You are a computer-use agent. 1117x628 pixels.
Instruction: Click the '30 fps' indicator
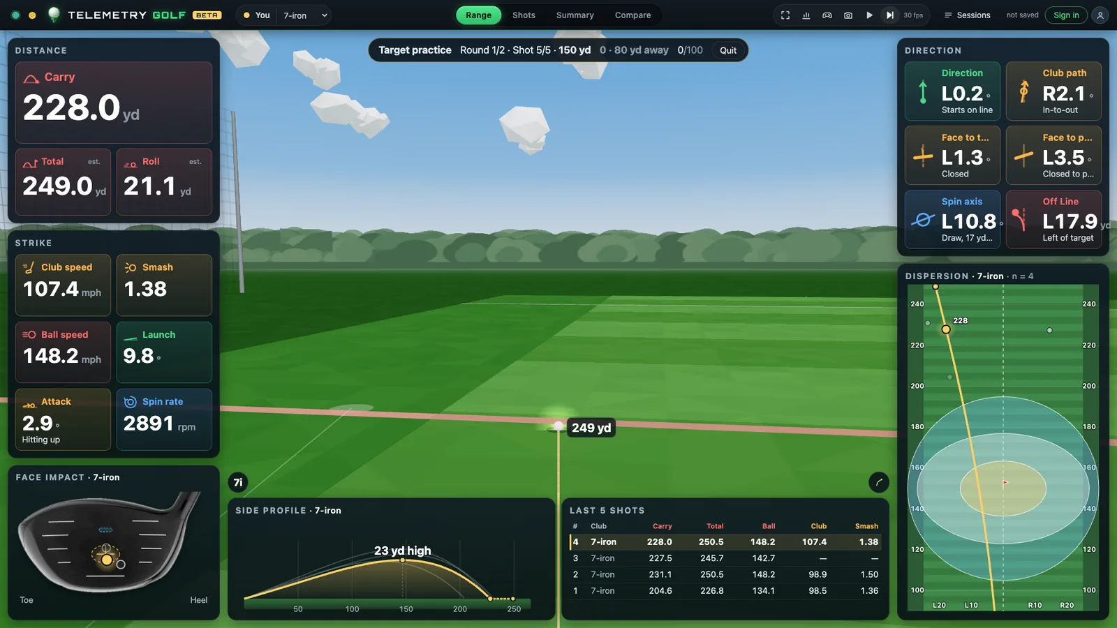(x=913, y=15)
